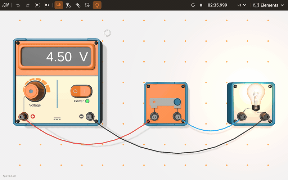Pause the running simulation
The width and height of the screenshot is (288, 180).
[x=201, y=5]
